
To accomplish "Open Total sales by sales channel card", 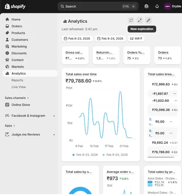I will [78, 172].
